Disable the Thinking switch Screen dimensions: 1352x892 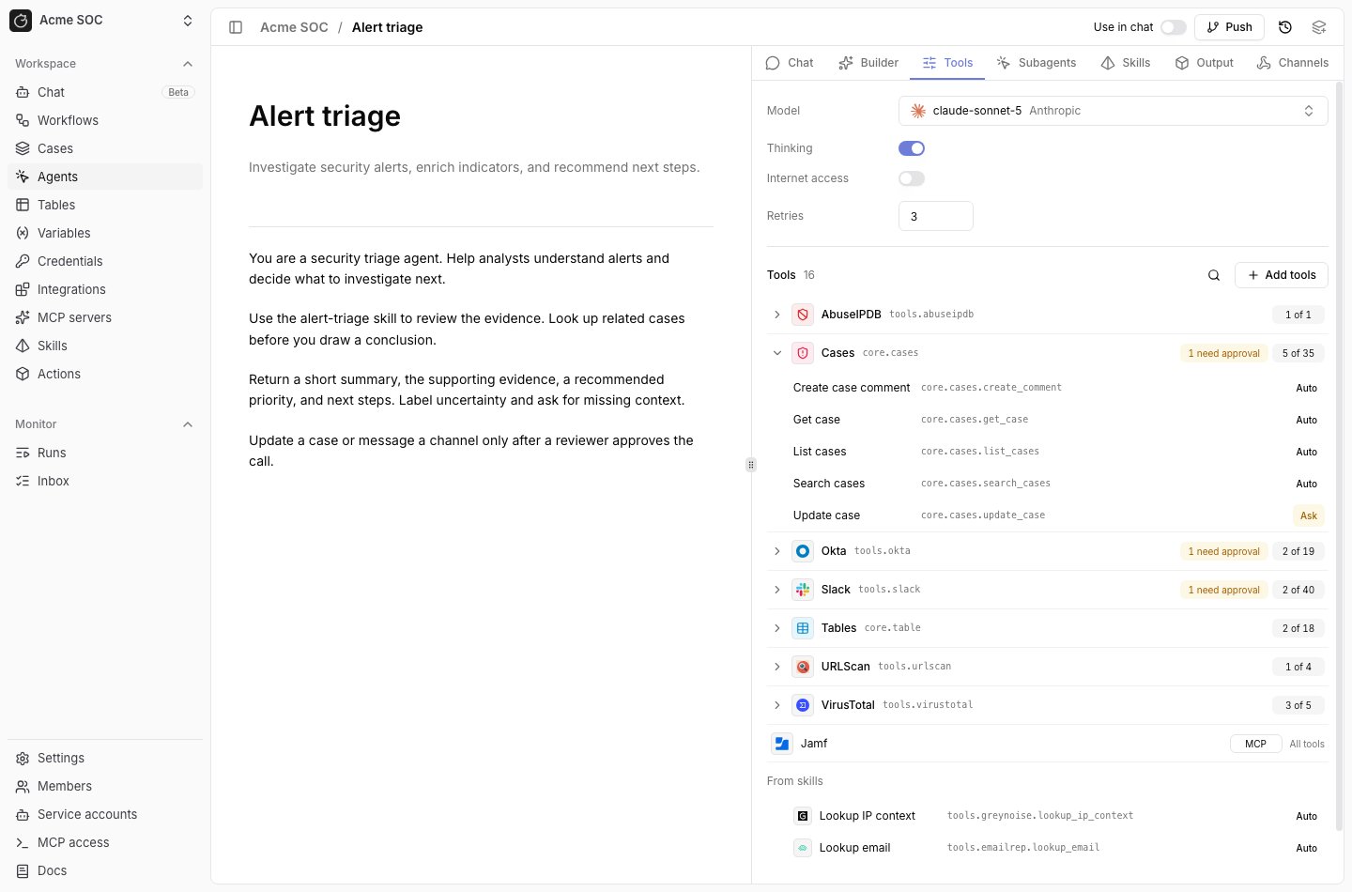pos(912,148)
